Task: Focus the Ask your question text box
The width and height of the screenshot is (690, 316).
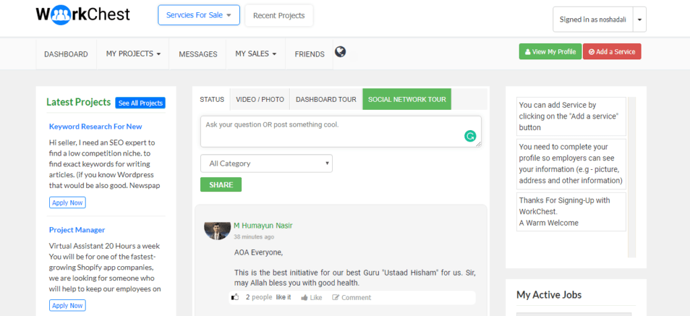Action: [x=340, y=131]
